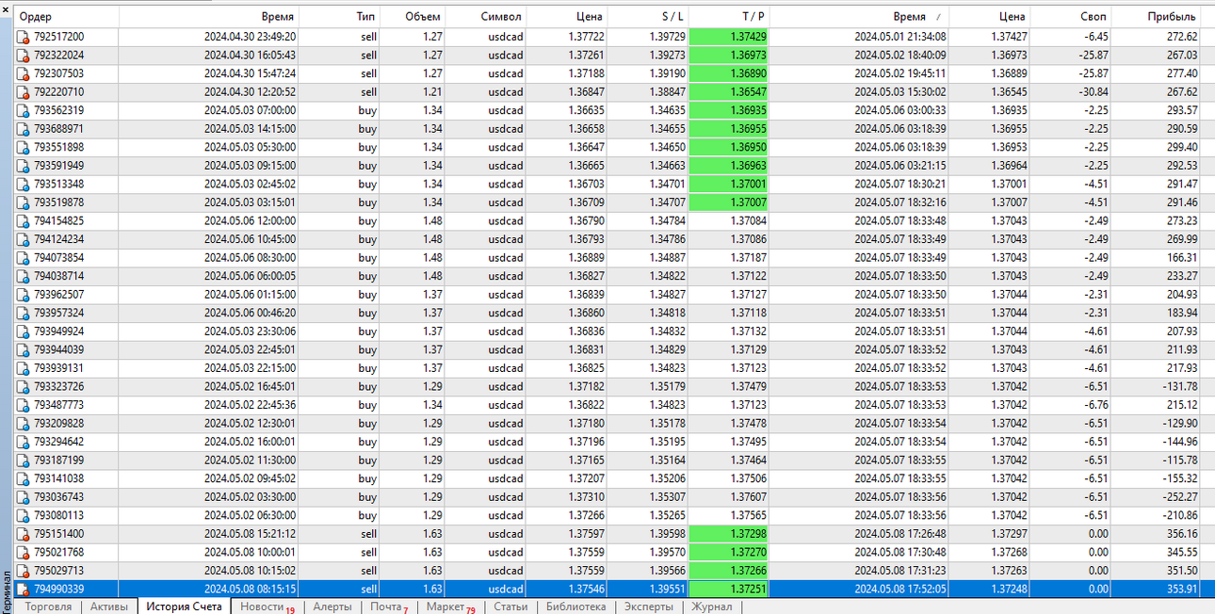Select the История Счета tab

185,606
